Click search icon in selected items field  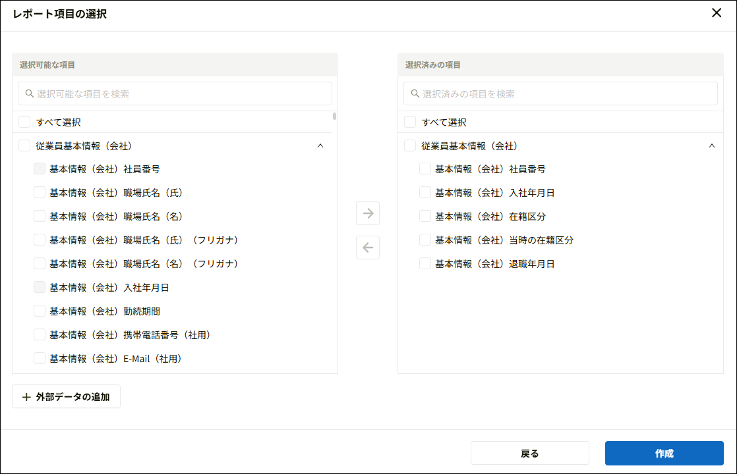pos(415,93)
